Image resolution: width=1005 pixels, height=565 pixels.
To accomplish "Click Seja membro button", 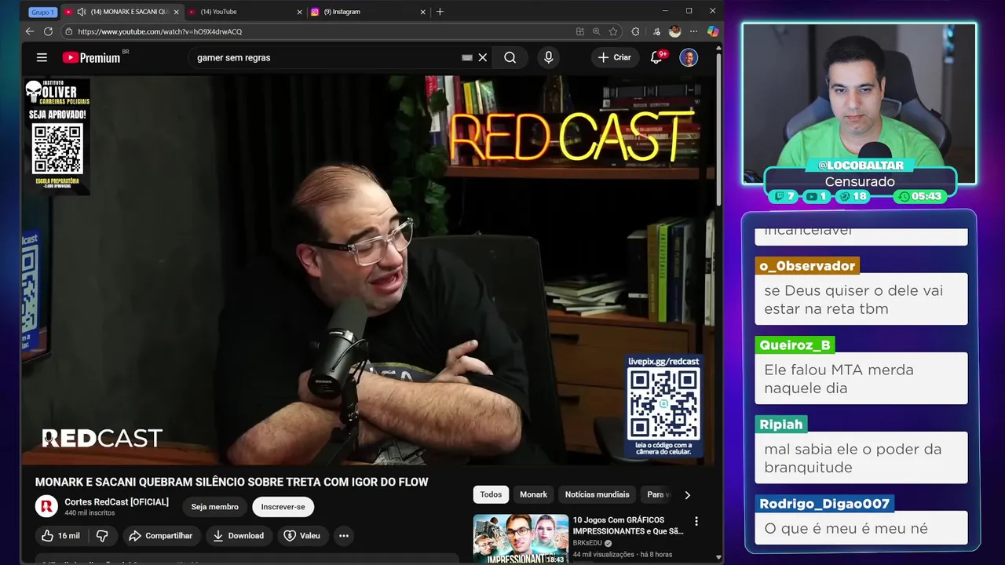I will click(215, 507).
